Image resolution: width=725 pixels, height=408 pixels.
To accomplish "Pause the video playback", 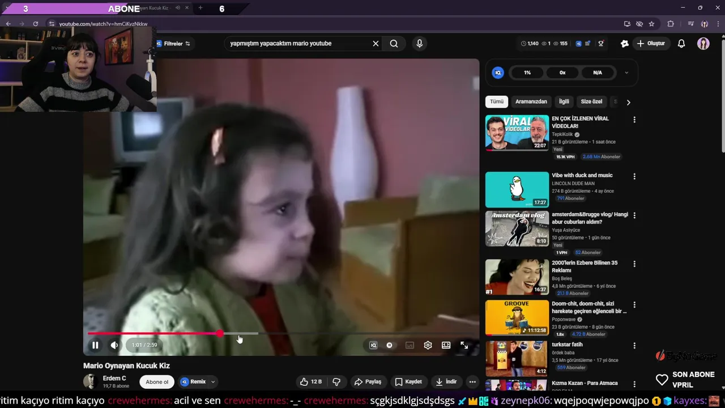I will pyautogui.click(x=95, y=345).
